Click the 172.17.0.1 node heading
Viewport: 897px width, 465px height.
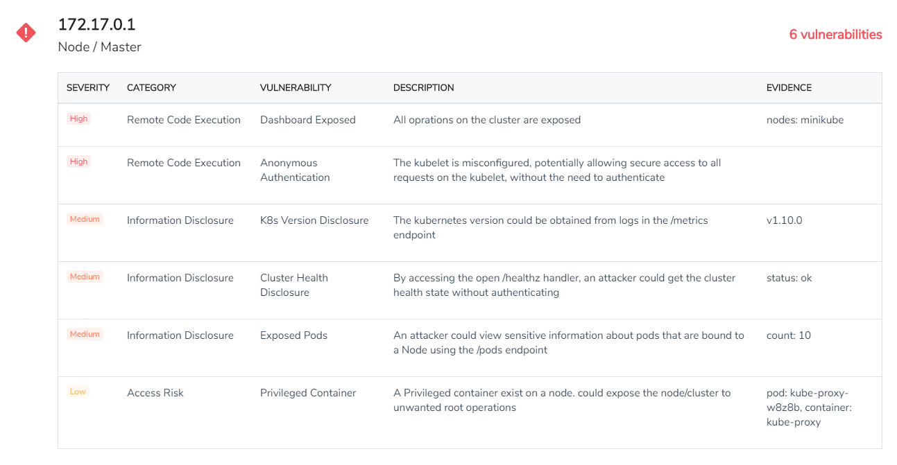pos(96,25)
